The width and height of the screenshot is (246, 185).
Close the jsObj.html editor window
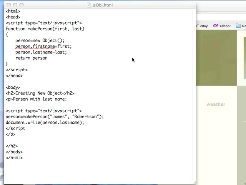pyautogui.click(x=8, y=5)
